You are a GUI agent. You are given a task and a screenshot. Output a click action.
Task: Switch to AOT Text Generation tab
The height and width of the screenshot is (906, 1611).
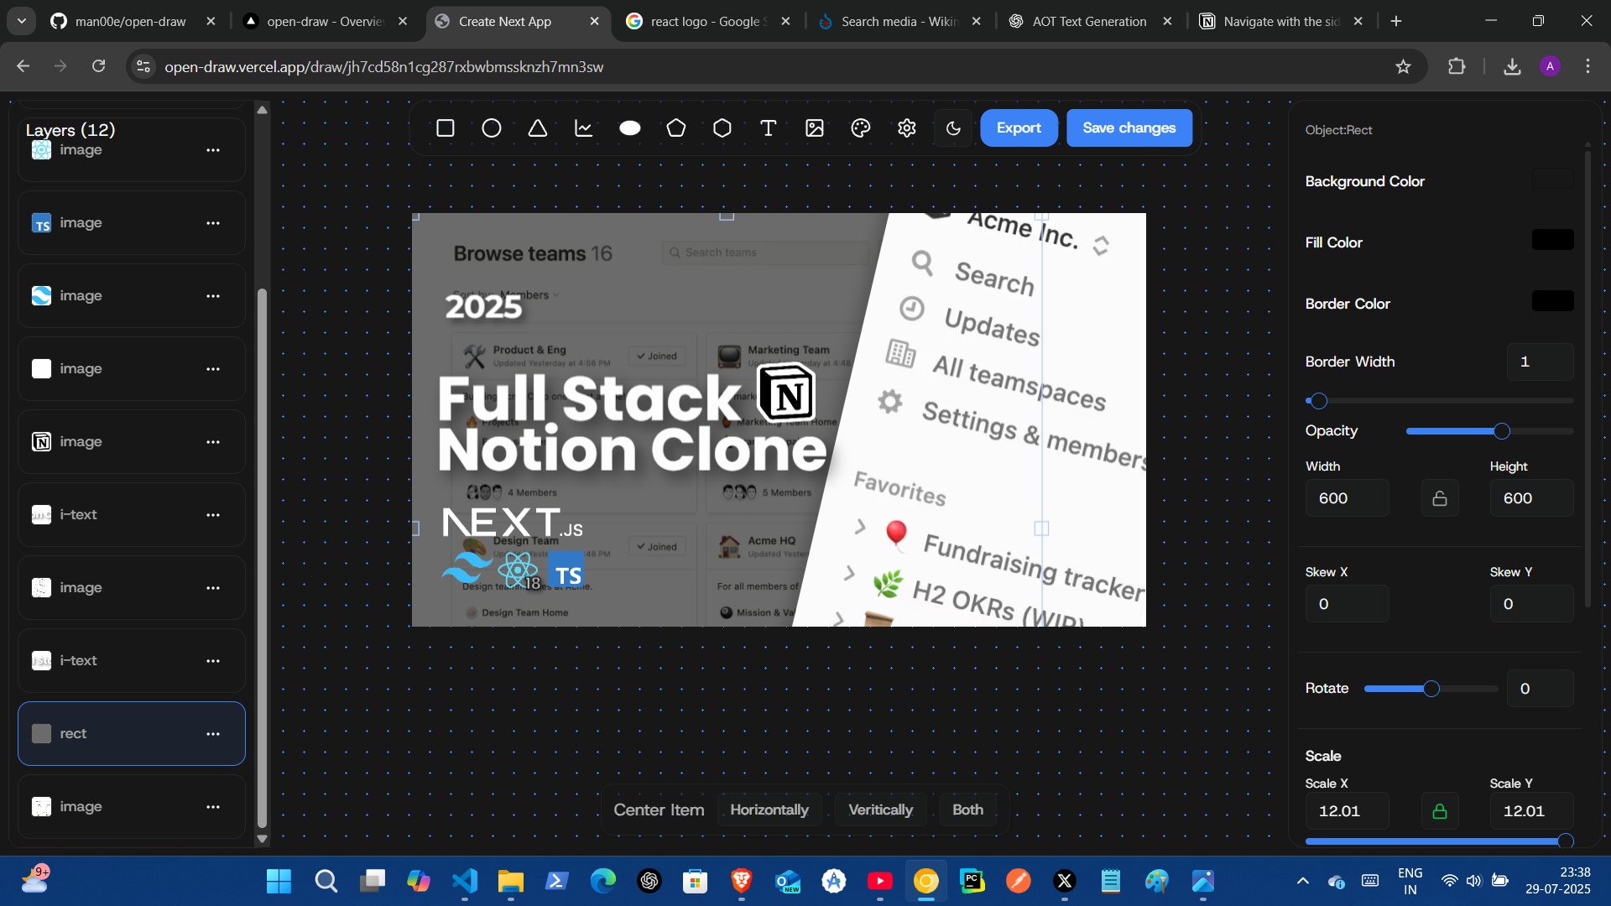point(1088,21)
